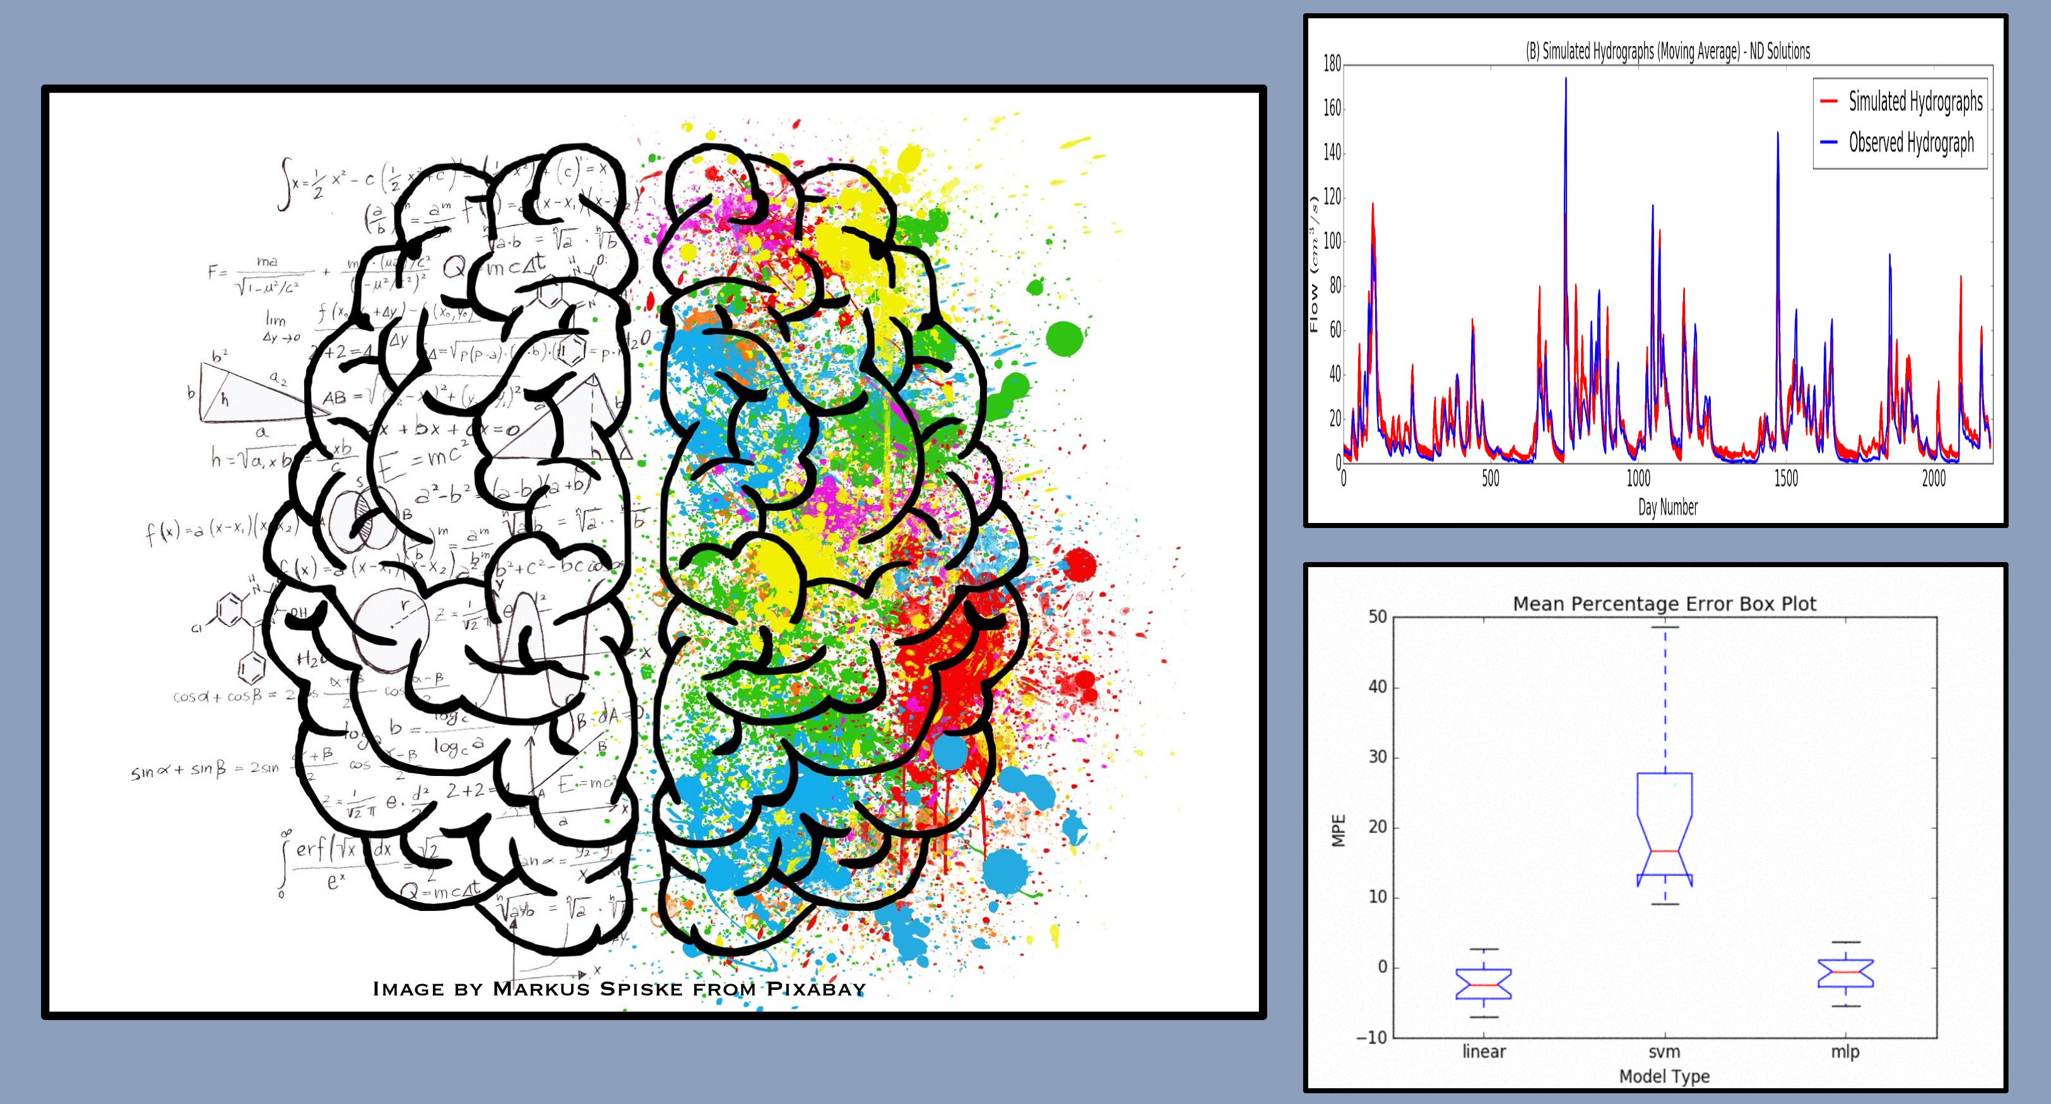
Task: Click the large green paint splat
Action: (1064, 338)
